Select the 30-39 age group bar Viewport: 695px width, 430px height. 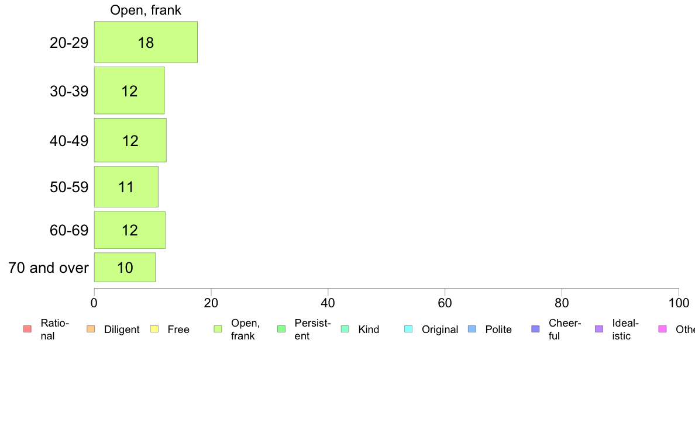point(129,91)
